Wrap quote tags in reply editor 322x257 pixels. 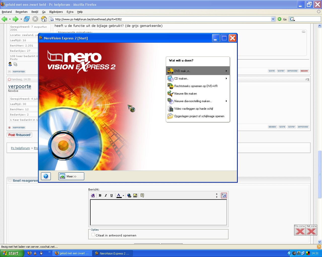coord(142,196)
